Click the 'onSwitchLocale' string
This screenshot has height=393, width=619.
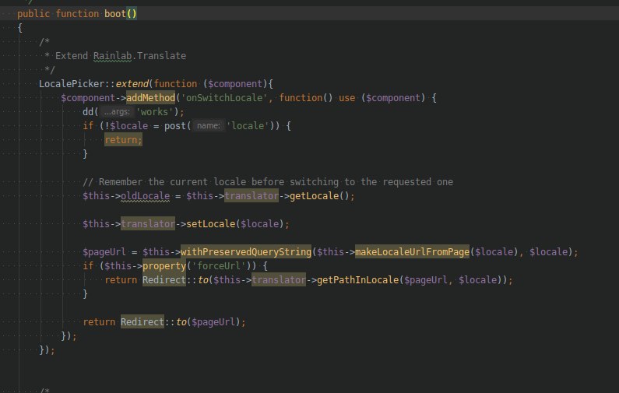223,98
